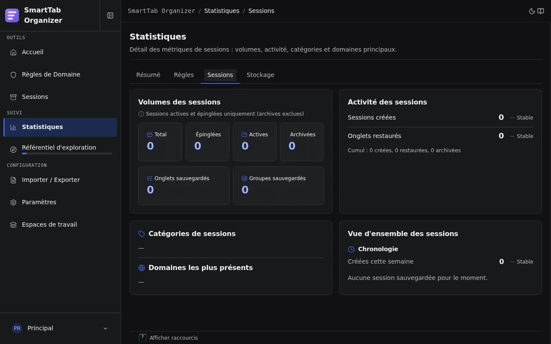Click 'Aucune session sauvegardée pour le moment.'
551x344 pixels.
[x=418, y=278]
